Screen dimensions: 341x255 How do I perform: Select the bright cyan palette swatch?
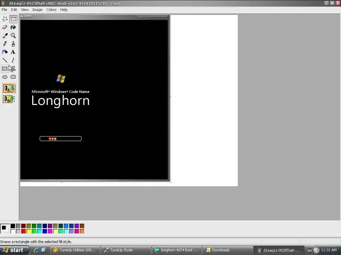(40, 231)
